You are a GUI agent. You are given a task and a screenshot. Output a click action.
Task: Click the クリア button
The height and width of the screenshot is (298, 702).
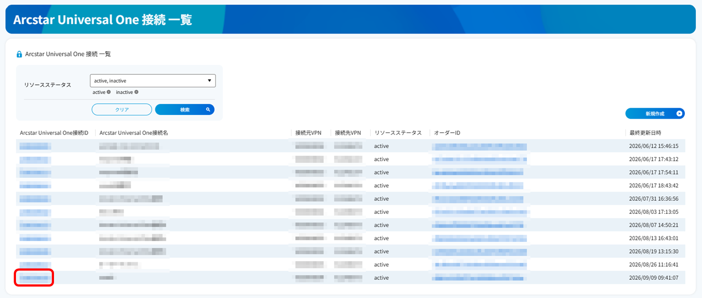(122, 109)
